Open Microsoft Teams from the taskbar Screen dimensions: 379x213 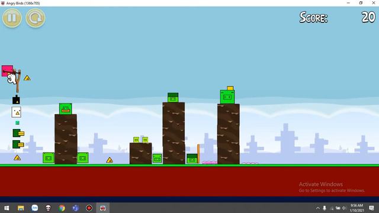76,208
